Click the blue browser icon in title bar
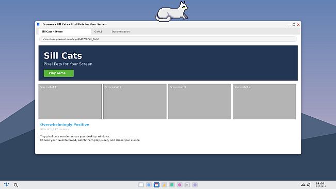This screenshot has width=336, height=189. click(38, 24)
